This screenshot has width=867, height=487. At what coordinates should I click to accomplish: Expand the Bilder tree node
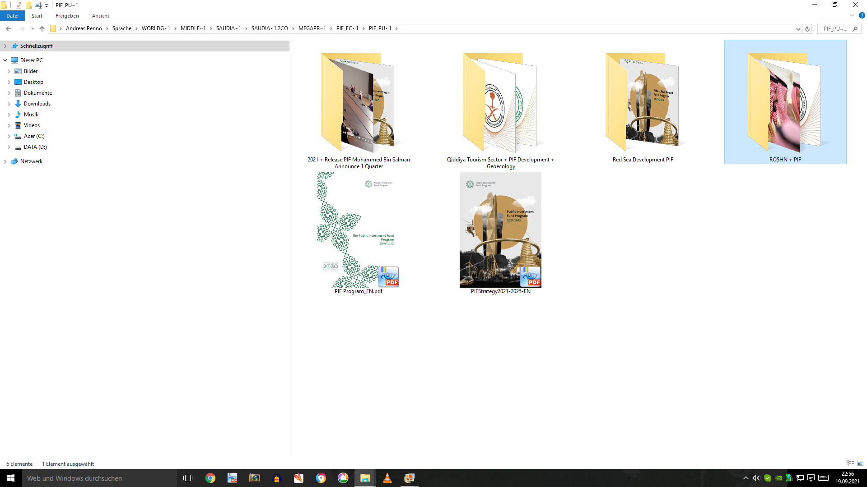(9, 71)
